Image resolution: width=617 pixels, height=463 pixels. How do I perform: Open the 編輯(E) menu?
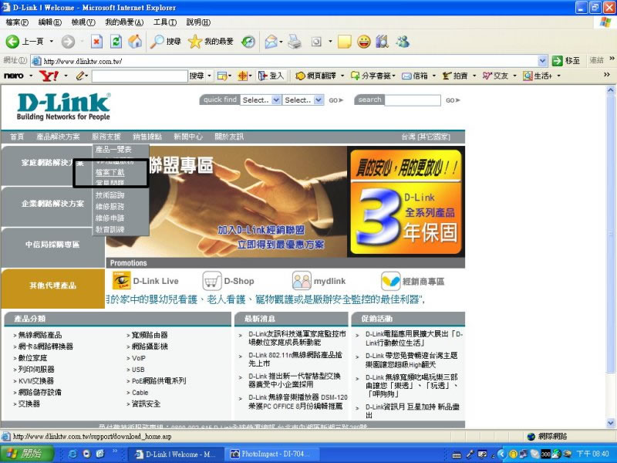pyautogui.click(x=50, y=22)
